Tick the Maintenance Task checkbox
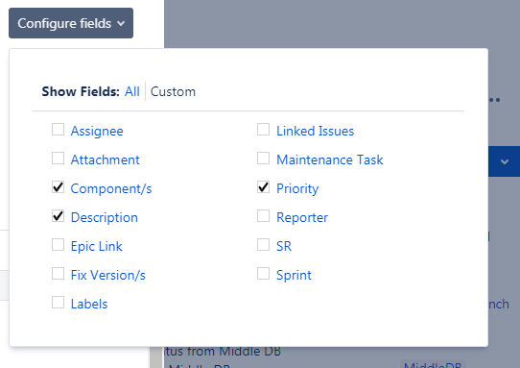Screen dimensions: 520x368 tap(263, 159)
